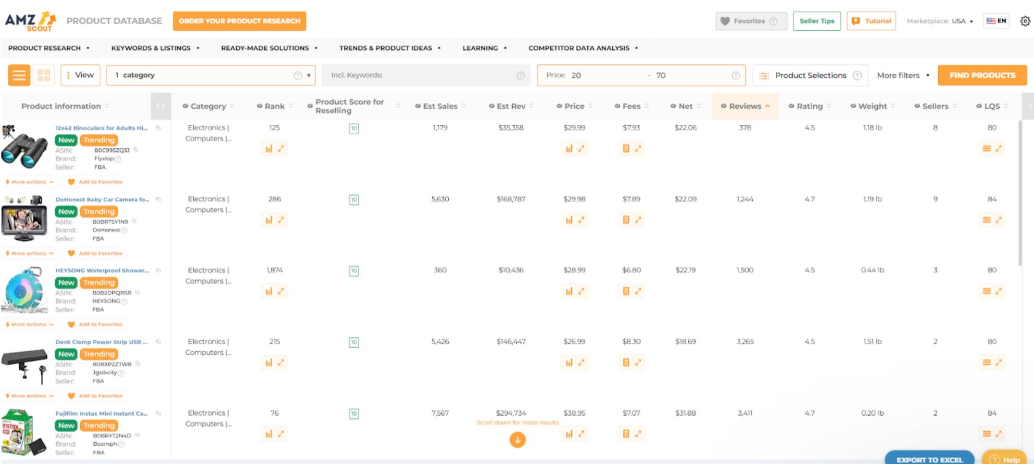
Task: Open Product Research menu
Action: click(49, 48)
